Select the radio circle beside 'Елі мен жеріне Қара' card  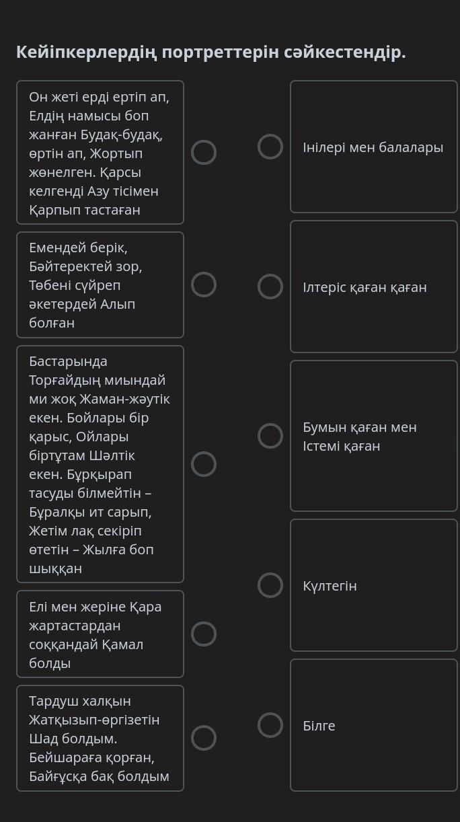click(x=204, y=634)
